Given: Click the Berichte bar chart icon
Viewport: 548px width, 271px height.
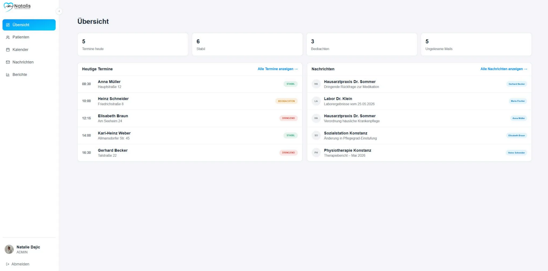Looking at the screenshot, I should tap(8, 75).
